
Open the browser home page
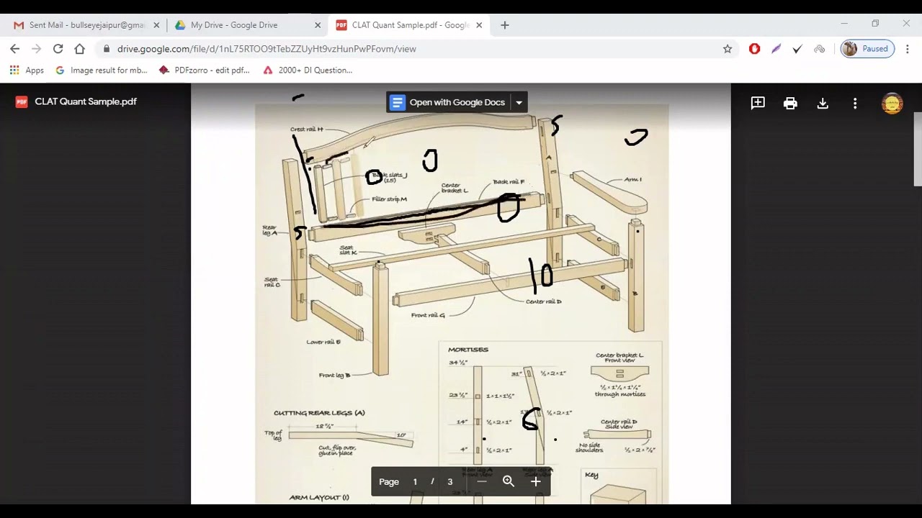(79, 49)
